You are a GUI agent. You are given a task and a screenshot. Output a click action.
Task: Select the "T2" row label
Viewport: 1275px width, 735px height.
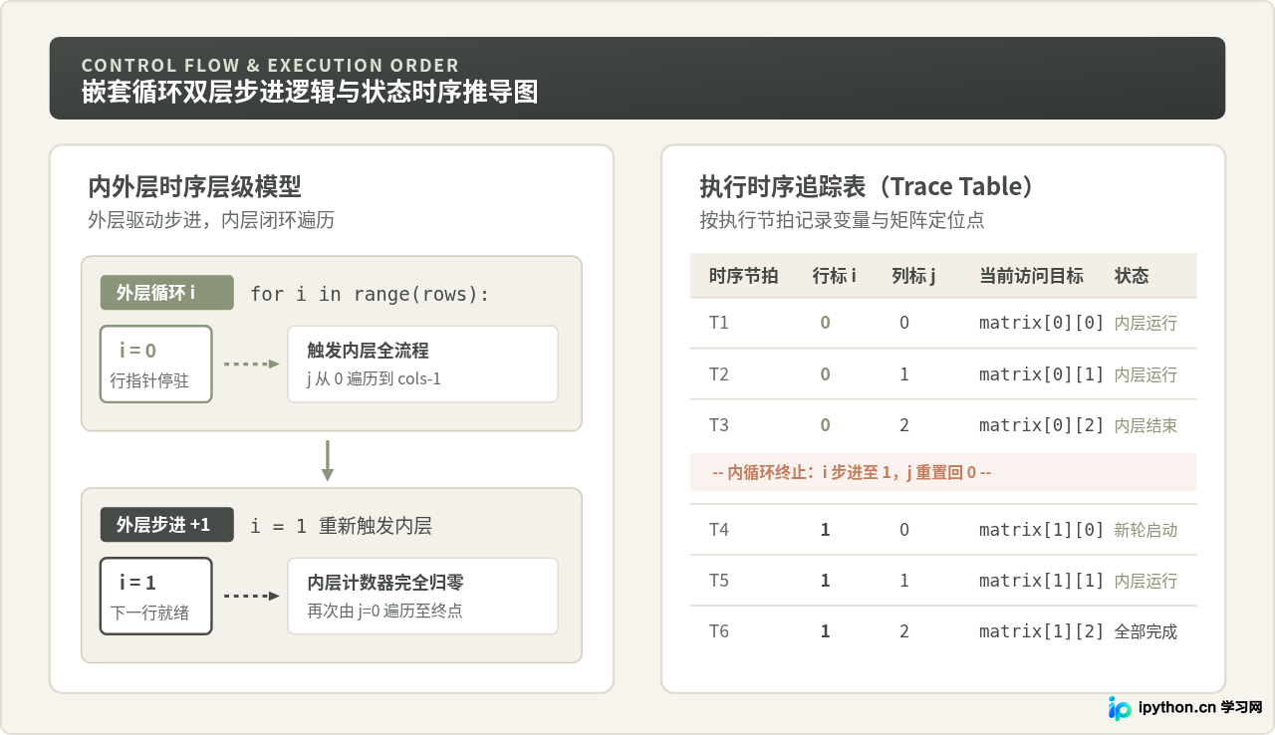[x=719, y=374]
